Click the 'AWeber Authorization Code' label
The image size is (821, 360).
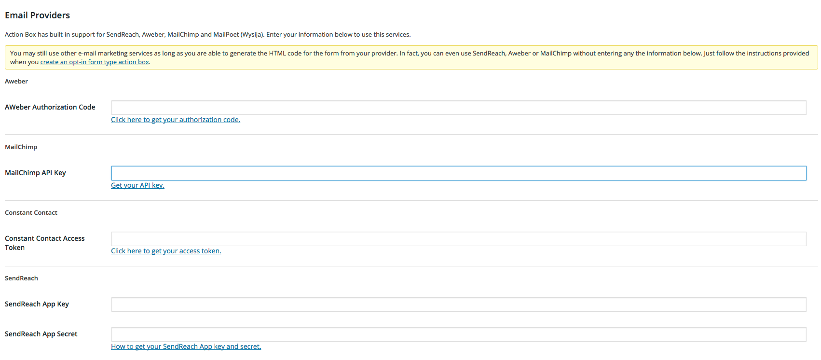(x=50, y=107)
